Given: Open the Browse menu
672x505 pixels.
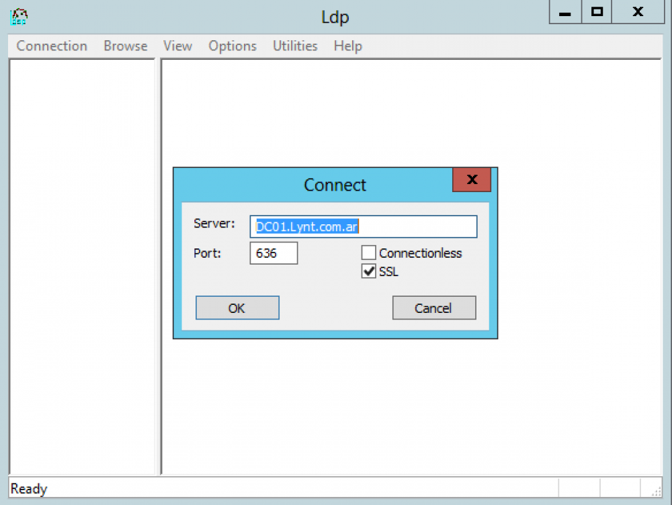Looking at the screenshot, I should pos(125,46).
